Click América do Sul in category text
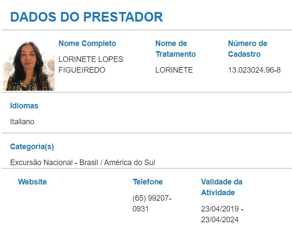Viewport: 292px width, 227px height. click(129, 163)
